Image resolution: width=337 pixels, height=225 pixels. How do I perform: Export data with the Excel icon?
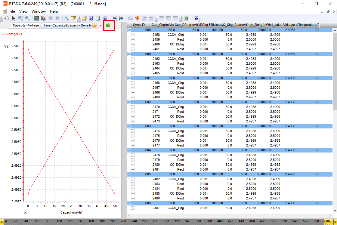(186, 18)
